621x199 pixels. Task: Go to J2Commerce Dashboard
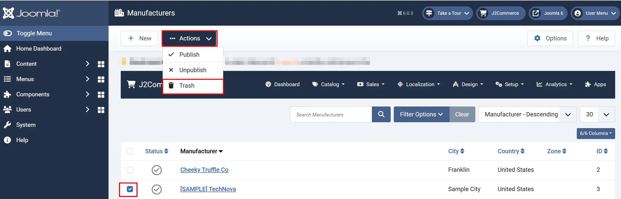[x=282, y=84]
